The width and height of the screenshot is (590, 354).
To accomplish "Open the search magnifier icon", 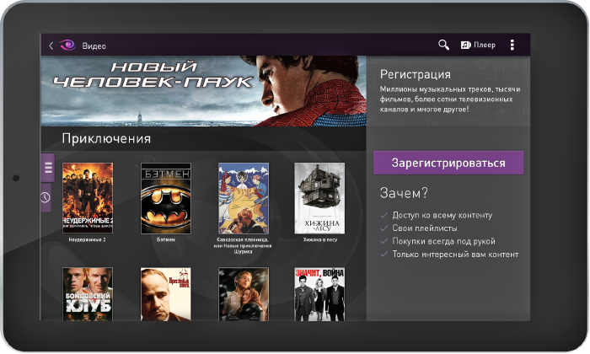I will click(x=443, y=45).
